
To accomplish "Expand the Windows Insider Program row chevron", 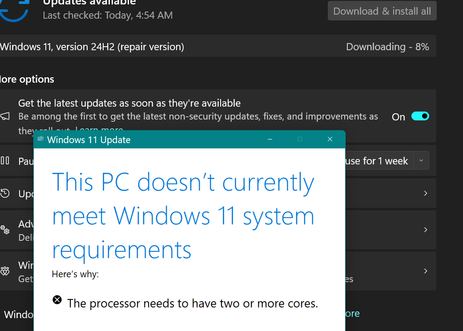I will point(426,271).
